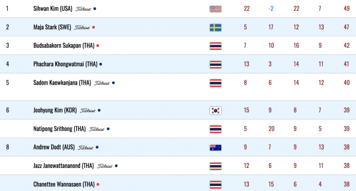
Task: Open Sihwan Kim (USA) player profile
Action: [x=53, y=9]
